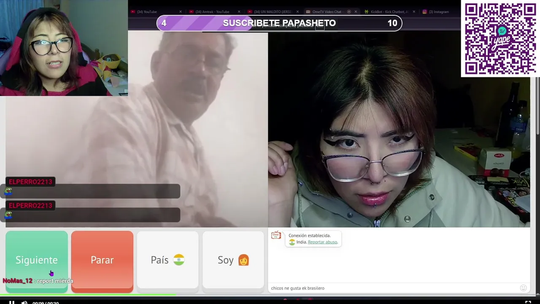Screen dimensions: 540x304
Task: Click the streamer webcam overlay
Action: (x=64, y=48)
